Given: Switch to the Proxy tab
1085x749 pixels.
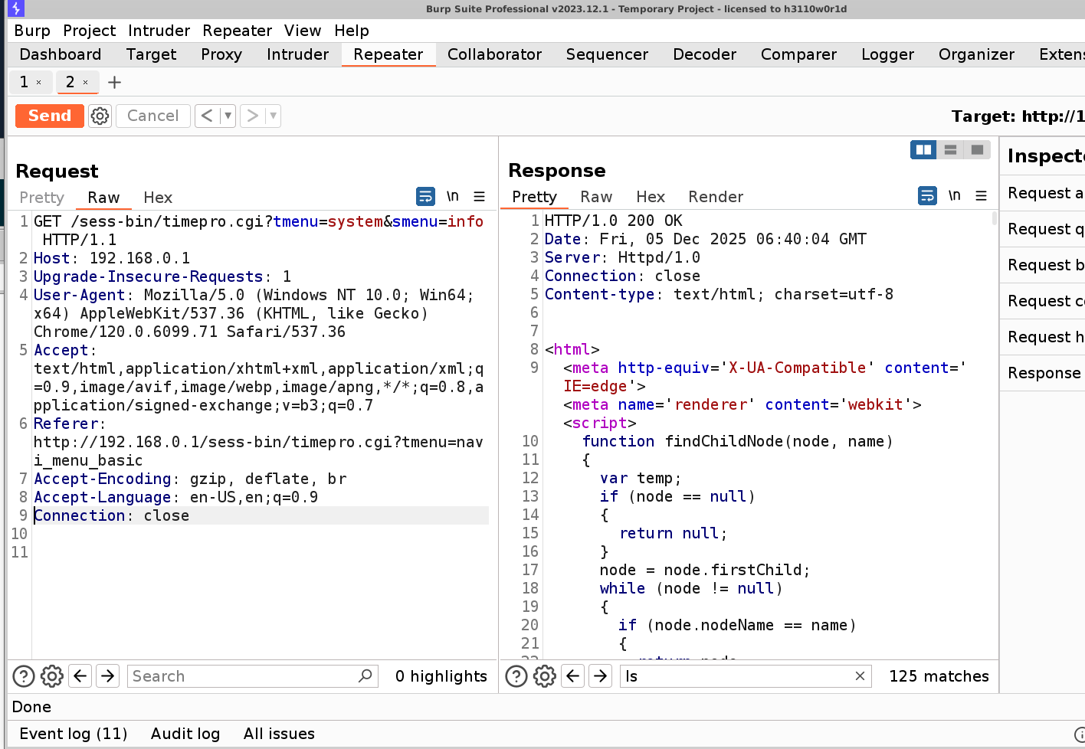Looking at the screenshot, I should pos(221,54).
